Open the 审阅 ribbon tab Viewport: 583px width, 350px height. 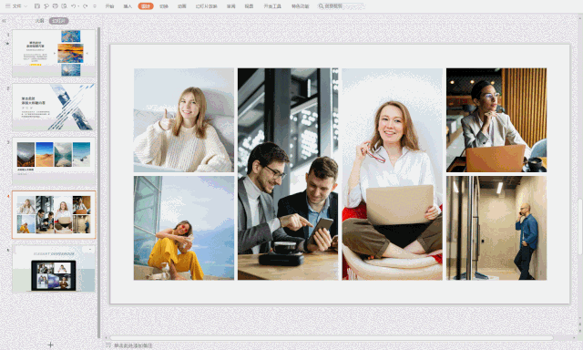click(230, 6)
